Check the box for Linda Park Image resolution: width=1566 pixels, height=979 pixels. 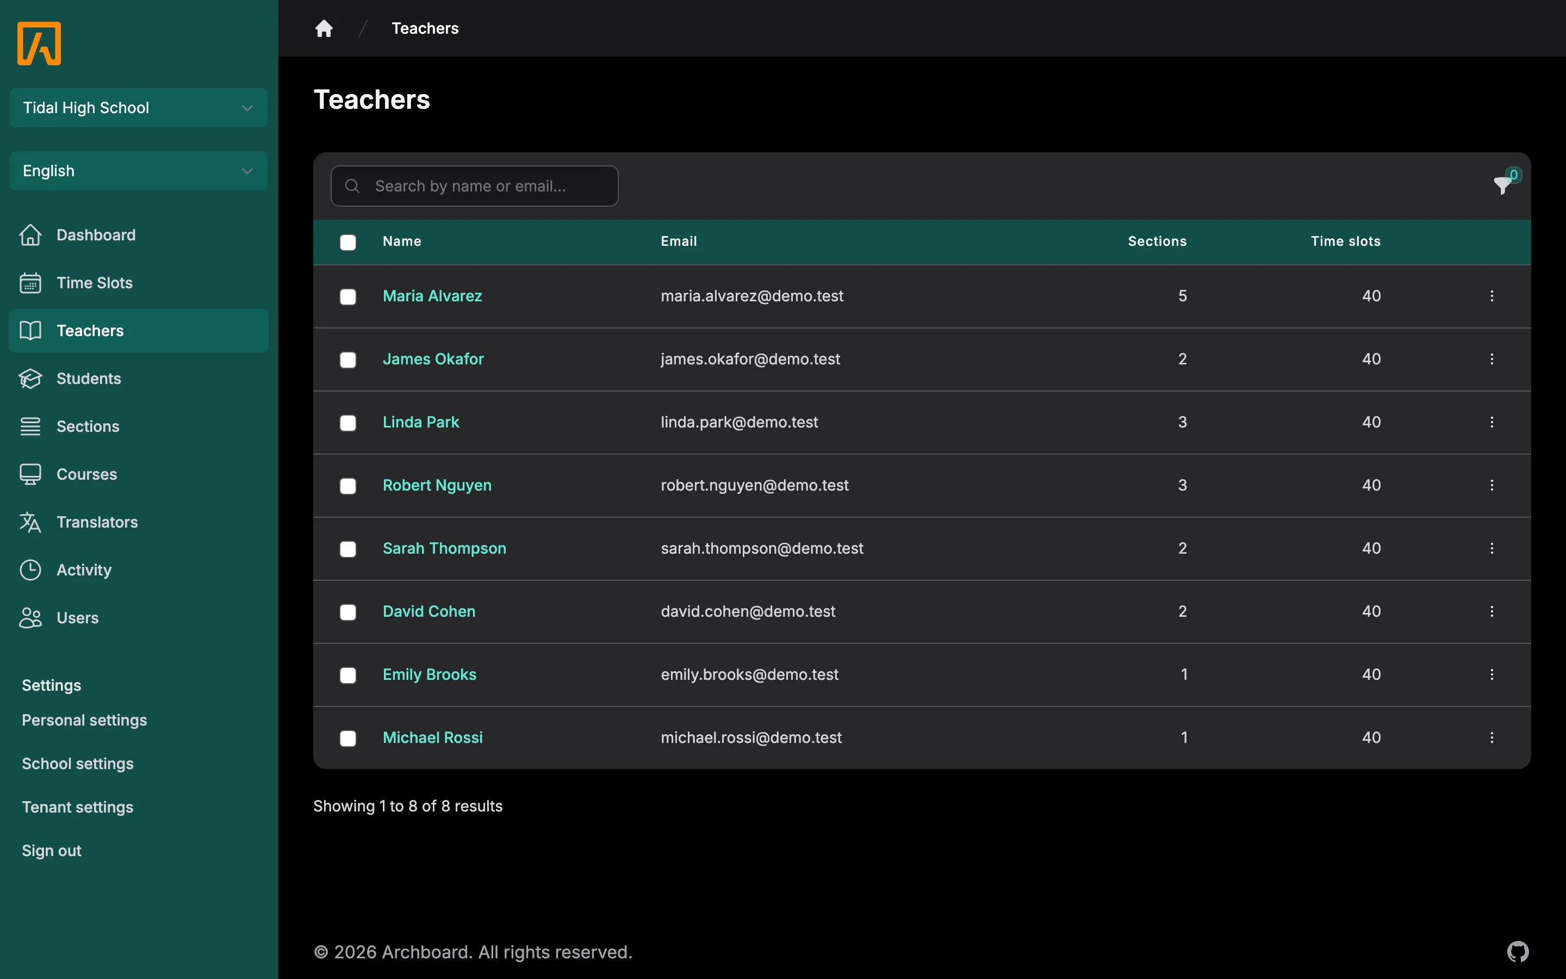coord(348,423)
